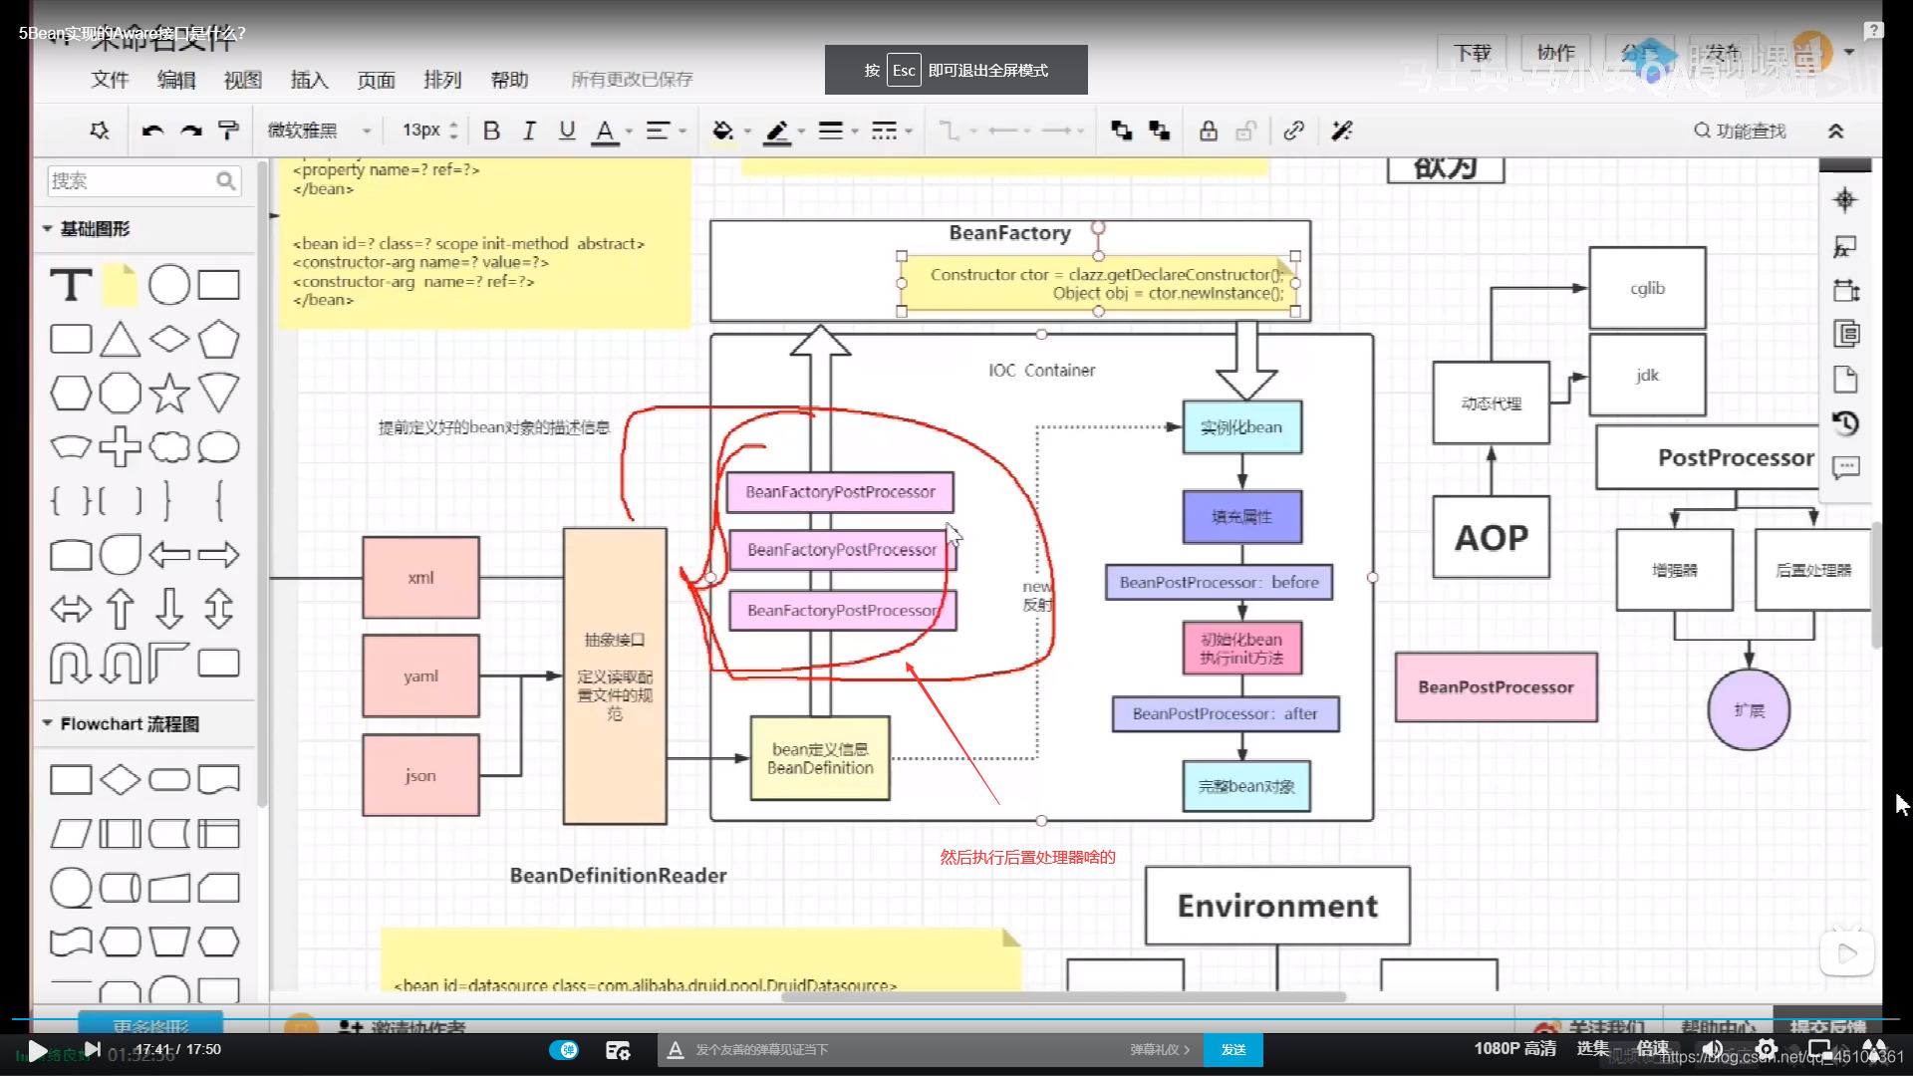Click 功能查找 feature search

point(1740,131)
